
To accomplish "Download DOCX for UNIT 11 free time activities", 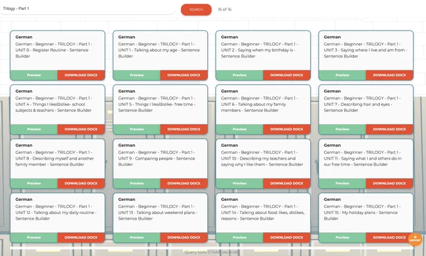I will 389,183.
